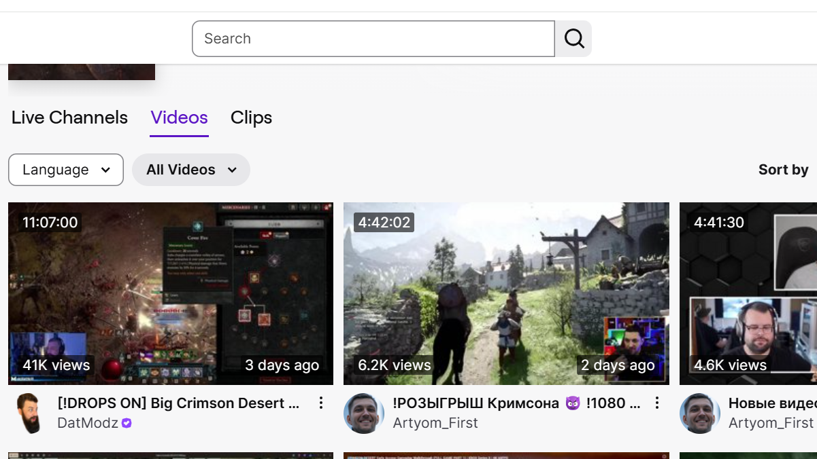Click the 6.2K views label
Screen dimensions: 817x459
tap(395, 365)
